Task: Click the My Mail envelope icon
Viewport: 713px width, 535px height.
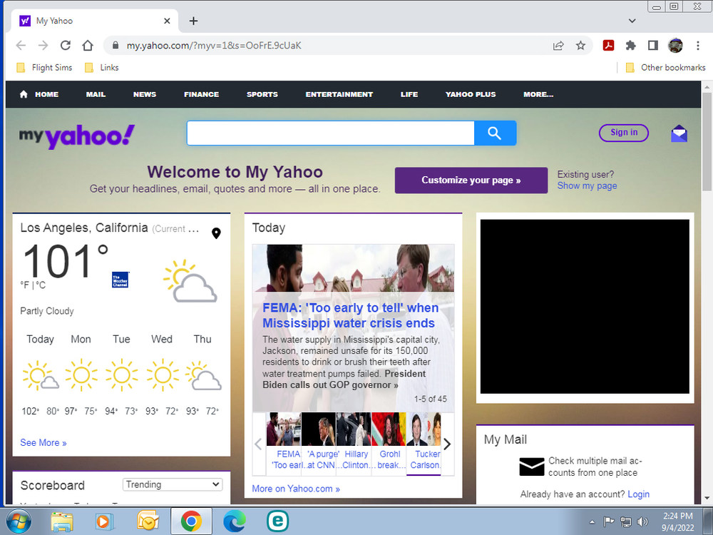Action: tap(532, 467)
